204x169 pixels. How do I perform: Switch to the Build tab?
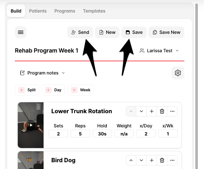point(16,11)
